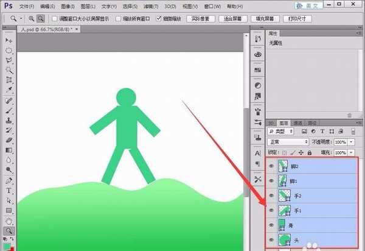
Task: Switch to the 通道 tab
Action: pyautogui.click(x=297, y=122)
